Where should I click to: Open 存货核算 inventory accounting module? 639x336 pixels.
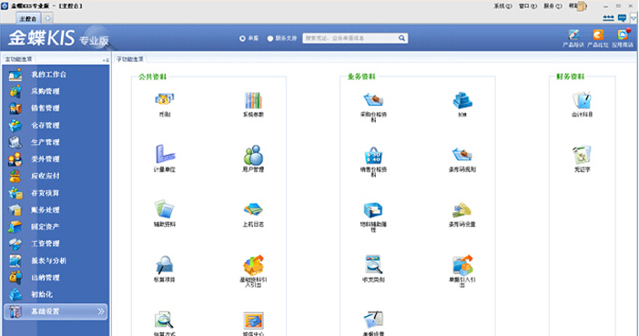pyautogui.click(x=56, y=193)
